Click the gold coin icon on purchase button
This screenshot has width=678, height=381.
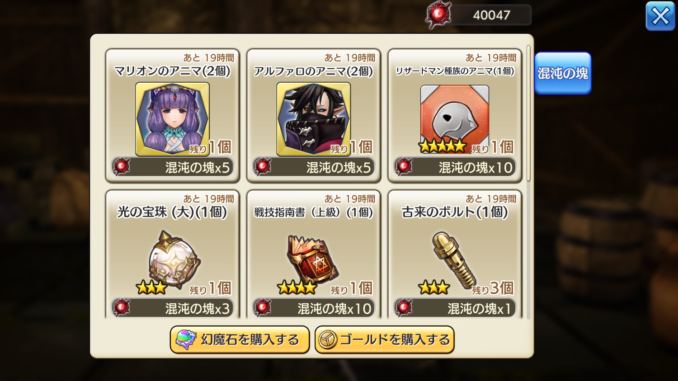coord(328,340)
